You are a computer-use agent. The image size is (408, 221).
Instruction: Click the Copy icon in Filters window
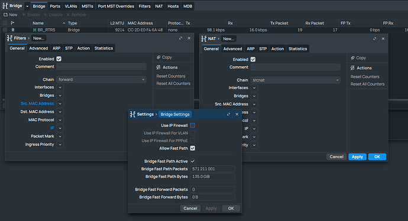pyautogui.click(x=158, y=57)
